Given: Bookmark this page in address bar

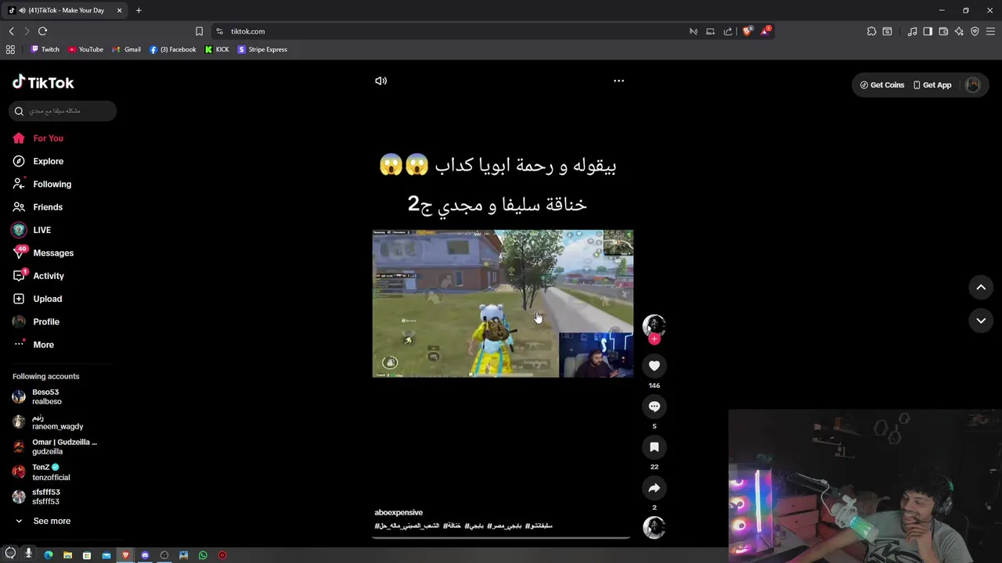Looking at the screenshot, I should (x=199, y=31).
